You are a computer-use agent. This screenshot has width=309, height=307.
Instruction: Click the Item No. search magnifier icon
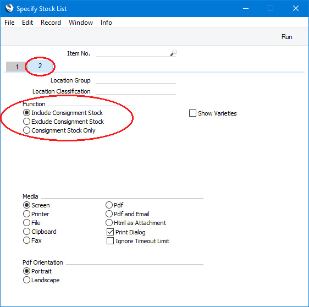(173, 53)
